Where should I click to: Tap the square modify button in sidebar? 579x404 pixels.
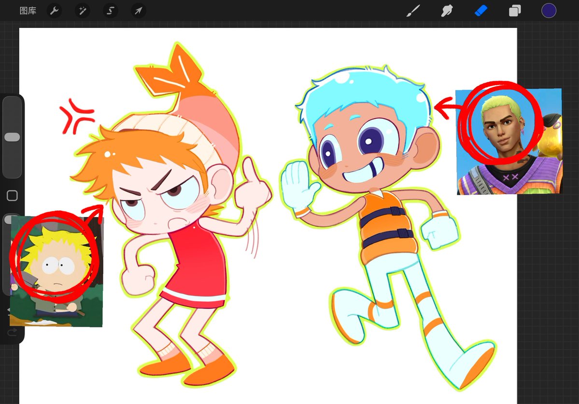(x=12, y=195)
